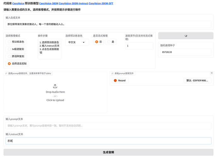
Task: Open the CosyVoice-300M model link
Action: (x=48, y=3)
